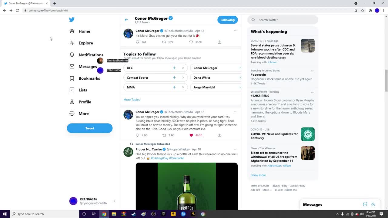Open Lists in sidebar

click(x=78, y=90)
